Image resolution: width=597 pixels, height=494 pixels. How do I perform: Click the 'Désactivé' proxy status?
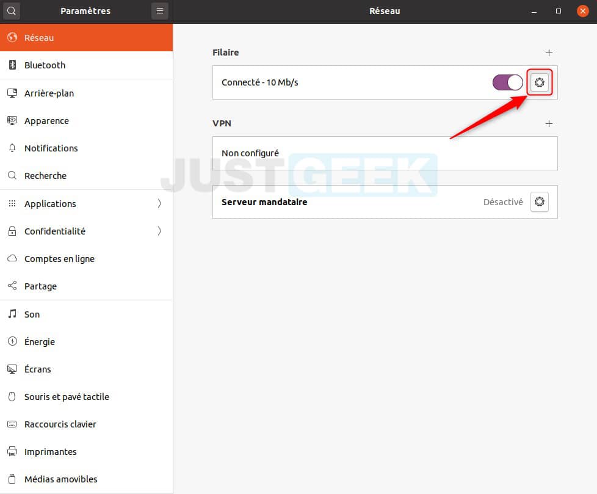(x=503, y=202)
